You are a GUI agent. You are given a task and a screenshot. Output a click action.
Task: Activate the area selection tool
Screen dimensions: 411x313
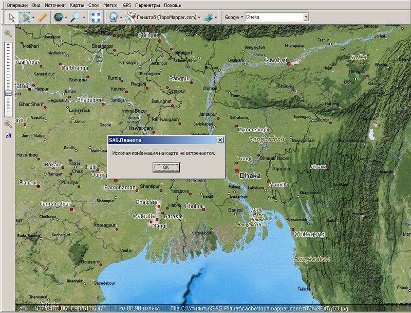[25, 17]
